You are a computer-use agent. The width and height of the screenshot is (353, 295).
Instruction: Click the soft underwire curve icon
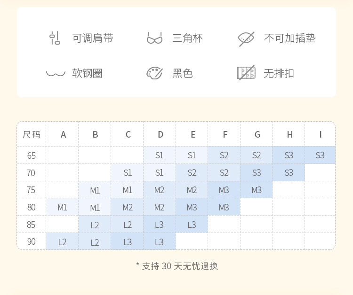56,73
